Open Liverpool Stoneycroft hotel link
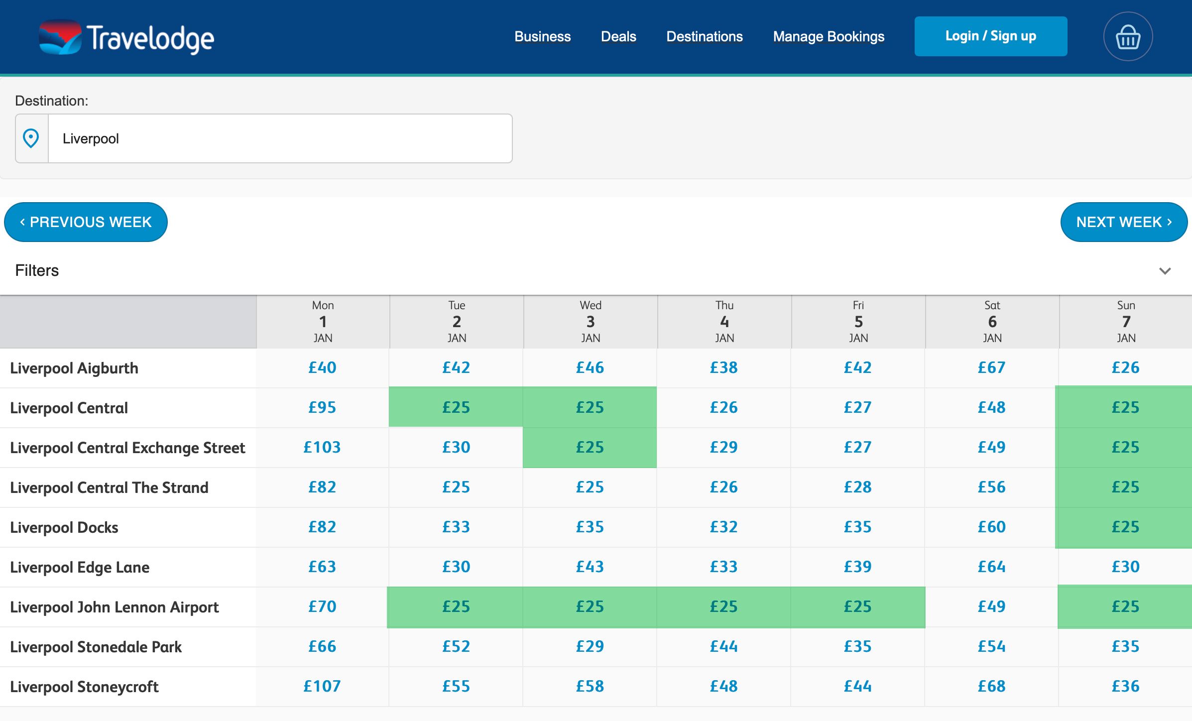Image resolution: width=1192 pixels, height=721 pixels. coord(84,687)
